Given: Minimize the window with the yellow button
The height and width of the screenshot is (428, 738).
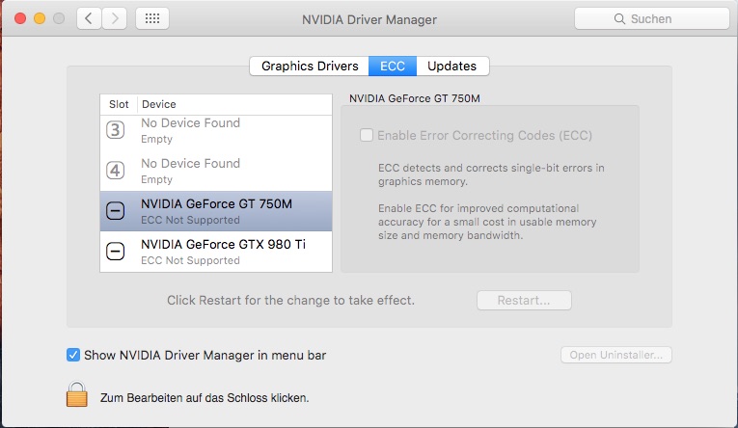Looking at the screenshot, I should pos(40,19).
